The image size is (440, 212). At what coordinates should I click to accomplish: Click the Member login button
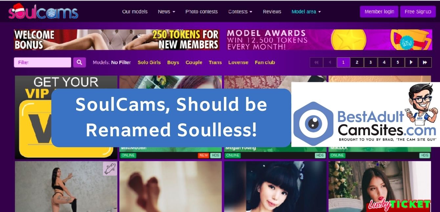coord(379,11)
